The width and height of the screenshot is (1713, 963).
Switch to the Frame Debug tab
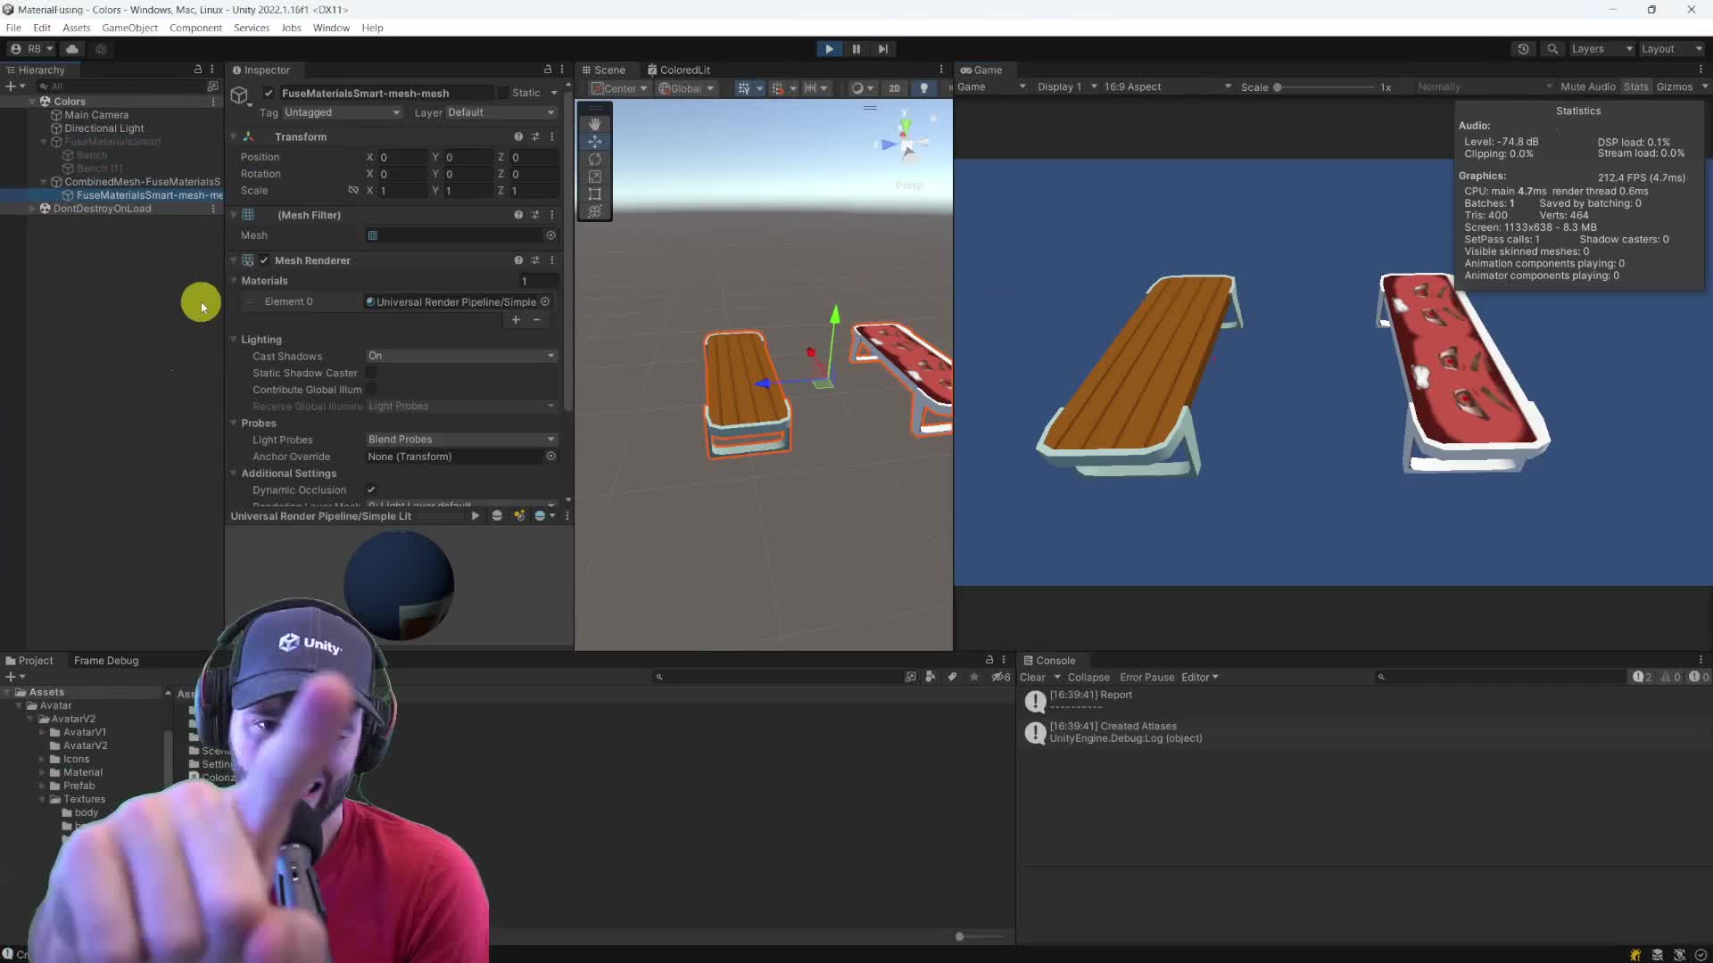[x=106, y=660]
